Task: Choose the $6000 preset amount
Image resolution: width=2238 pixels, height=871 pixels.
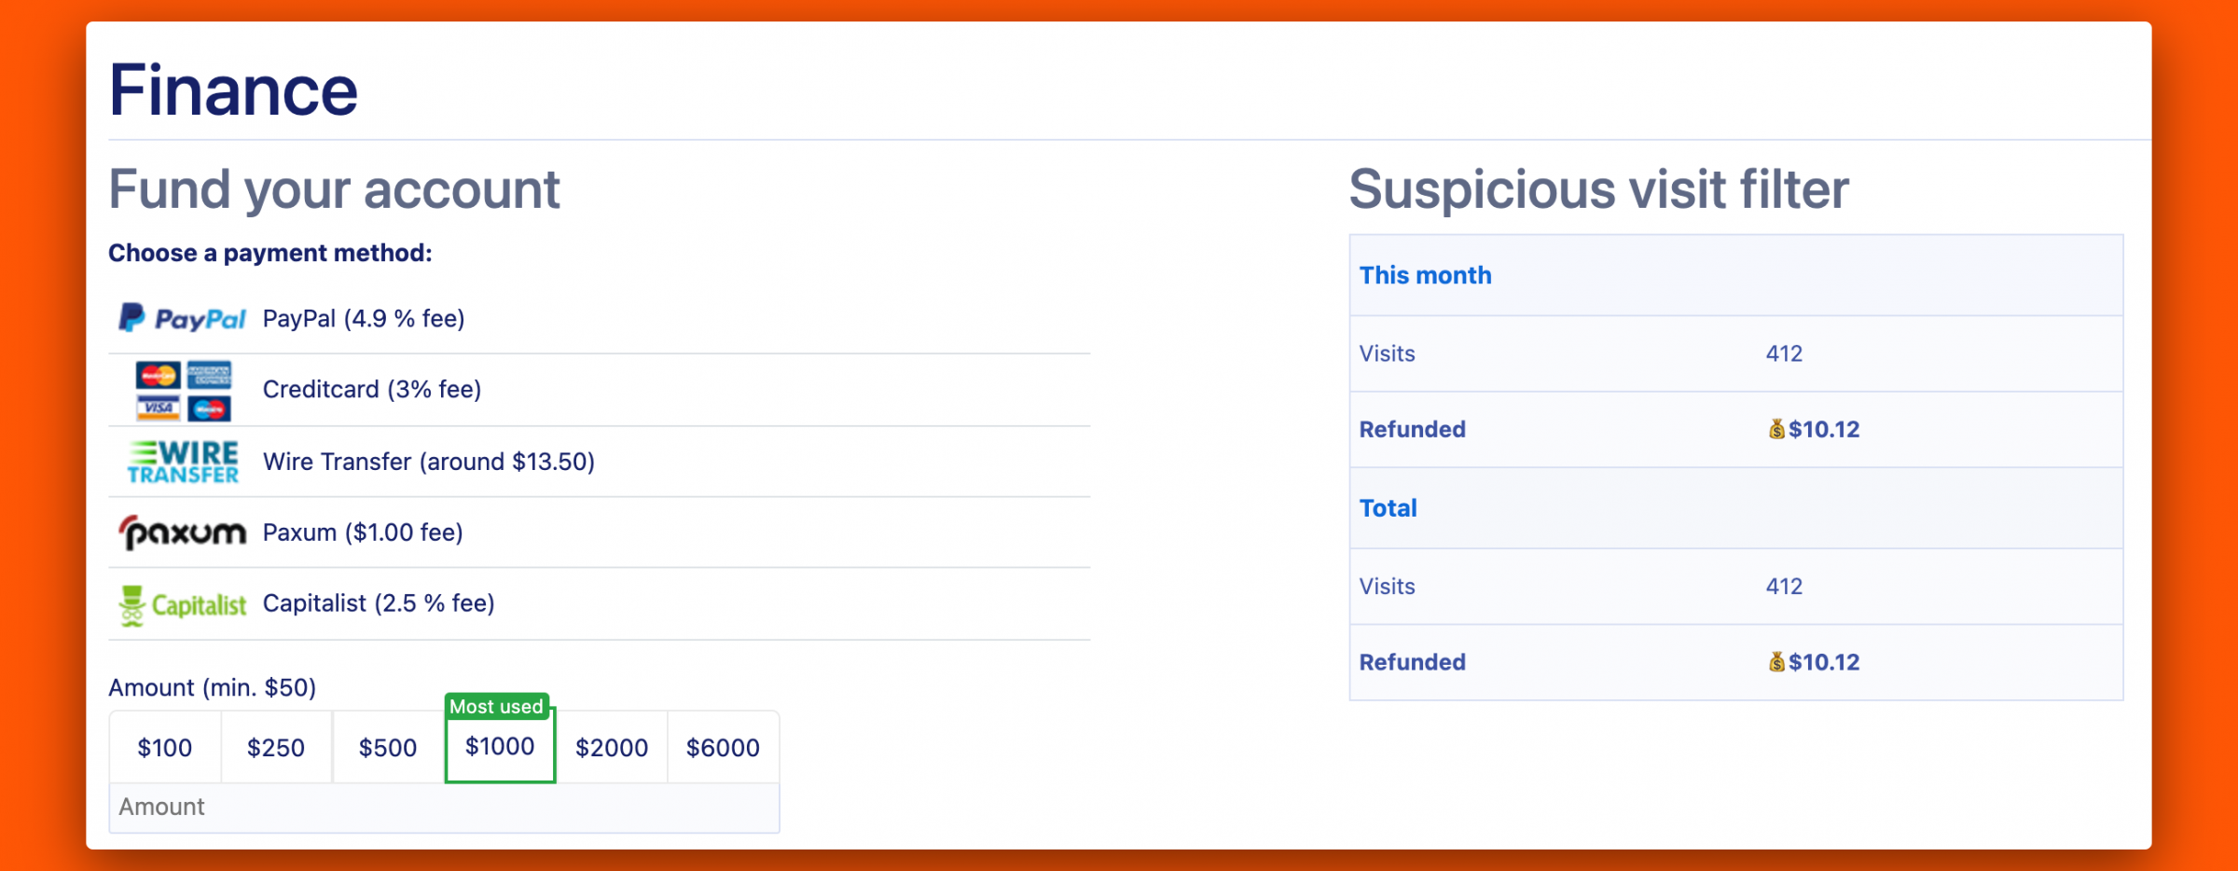Action: pos(723,747)
